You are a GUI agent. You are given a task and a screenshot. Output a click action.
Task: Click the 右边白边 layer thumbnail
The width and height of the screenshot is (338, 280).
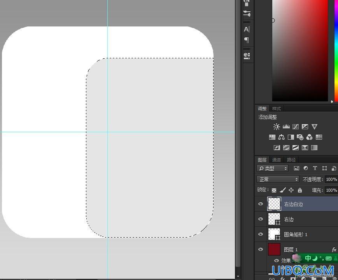pyautogui.click(x=274, y=204)
